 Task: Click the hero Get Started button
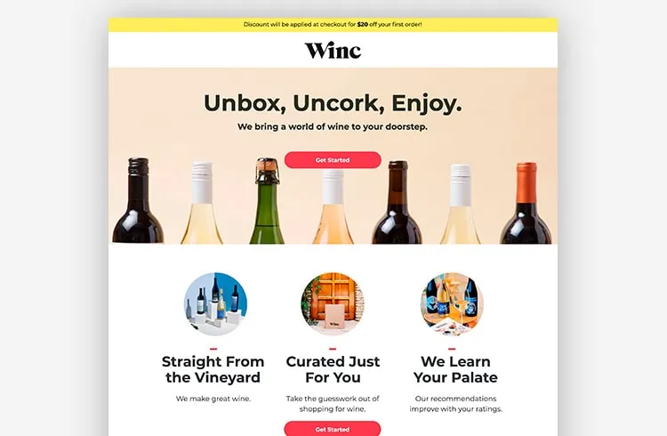coord(333,160)
